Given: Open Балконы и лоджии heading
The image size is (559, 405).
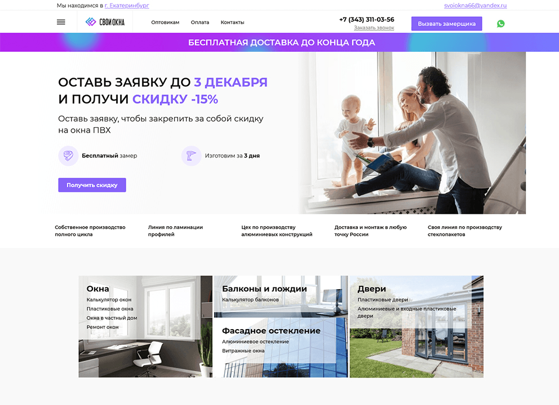Looking at the screenshot, I should (264, 289).
